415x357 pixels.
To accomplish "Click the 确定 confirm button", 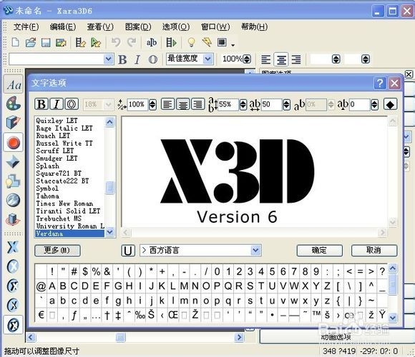I will click(319, 251).
